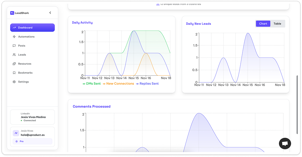Click the Resources puzzle piece icon

14,64
